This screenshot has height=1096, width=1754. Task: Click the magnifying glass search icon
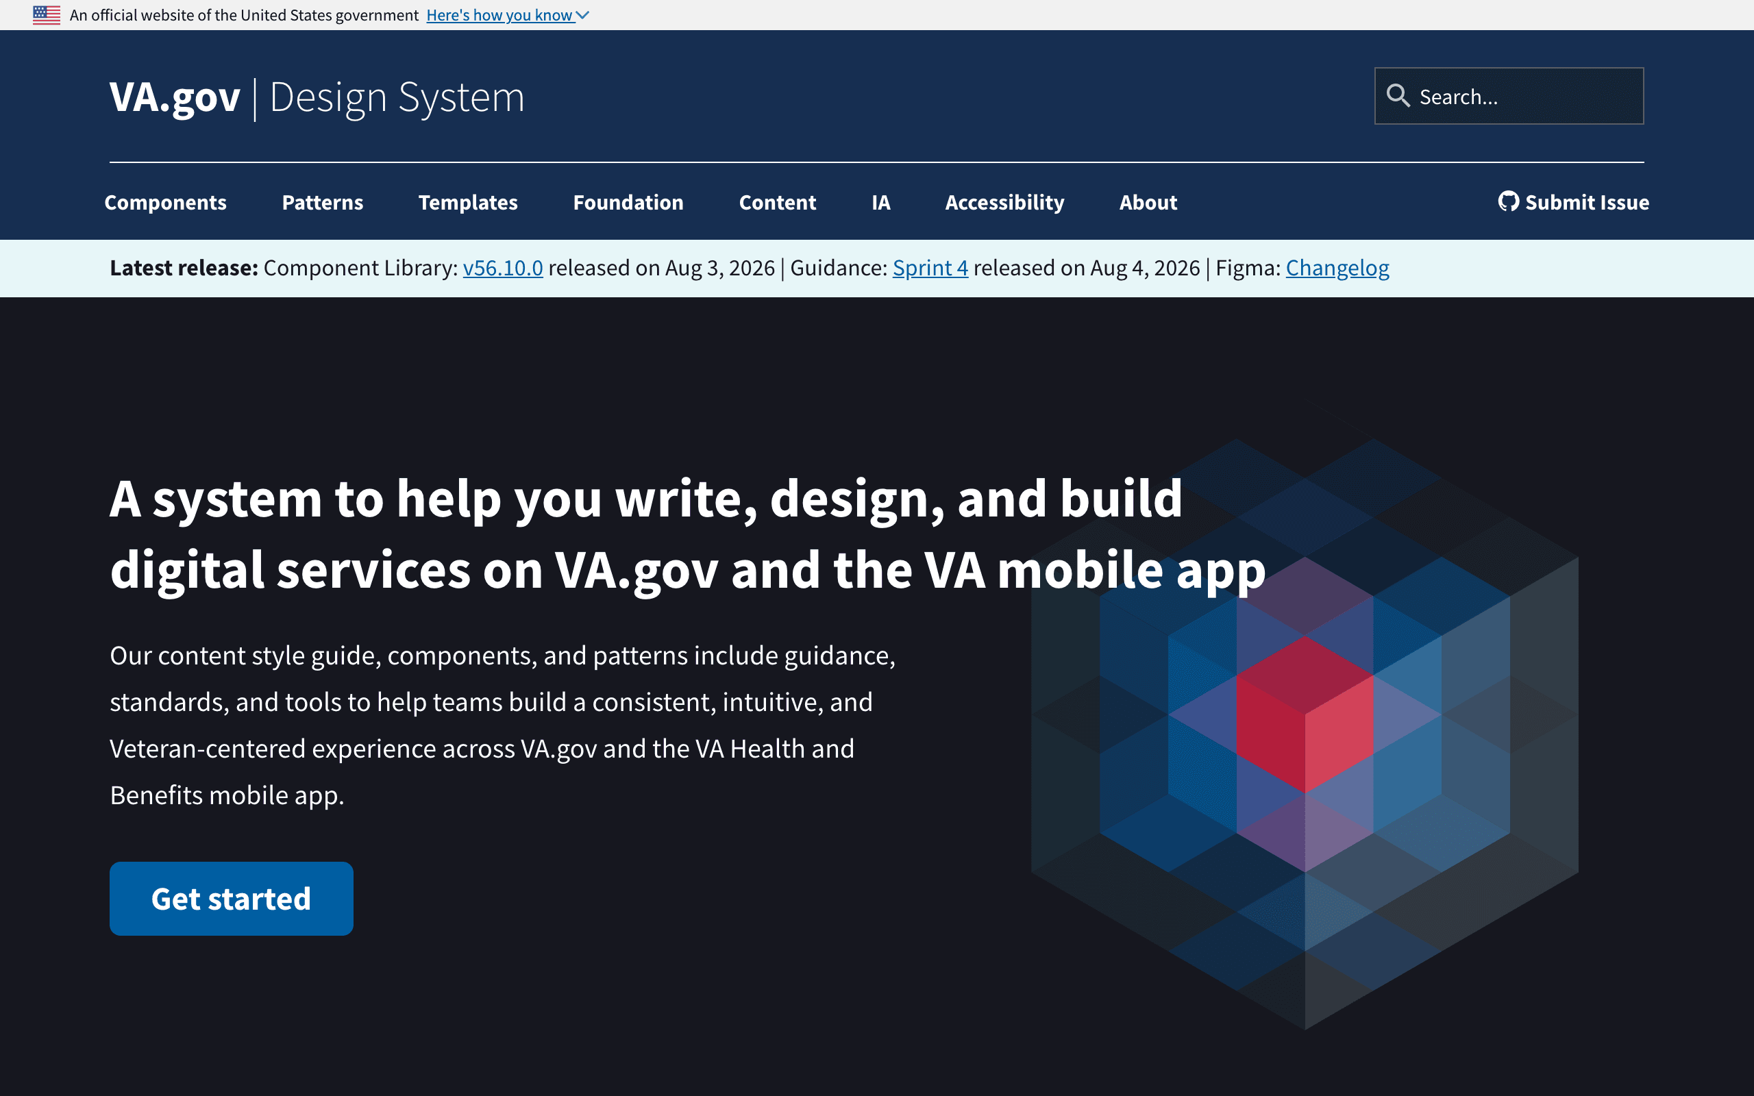pos(1398,96)
